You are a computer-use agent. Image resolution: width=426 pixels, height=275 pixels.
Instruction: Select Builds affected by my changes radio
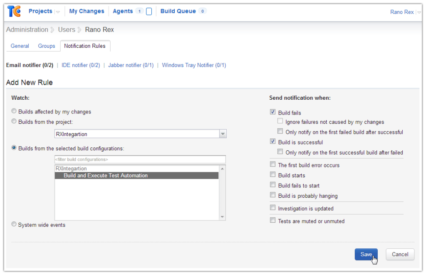click(14, 111)
